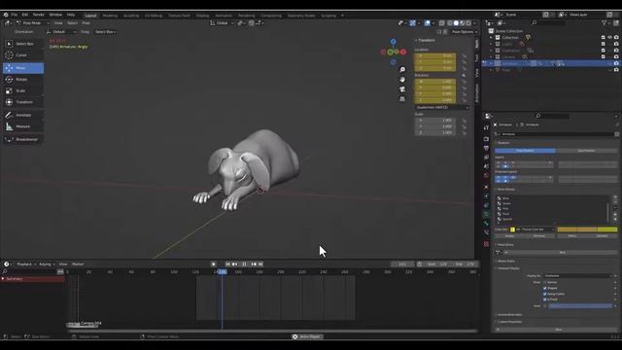Toggle X-ray display in viewport header
The height and width of the screenshot is (350, 622).
[x=441, y=23]
